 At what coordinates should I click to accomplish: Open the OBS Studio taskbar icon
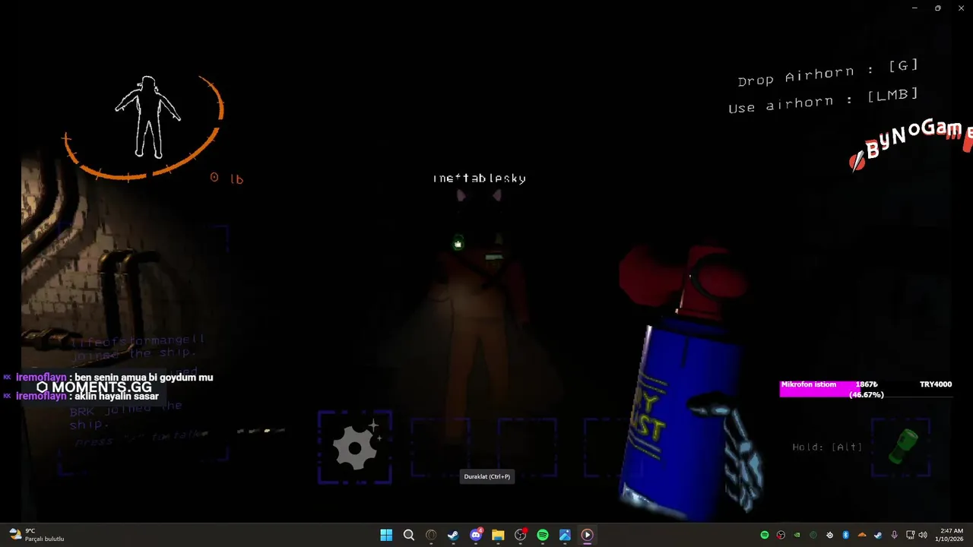(x=521, y=535)
